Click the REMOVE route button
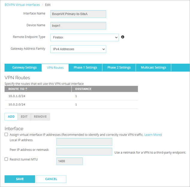 pyautogui.click(x=40, y=116)
